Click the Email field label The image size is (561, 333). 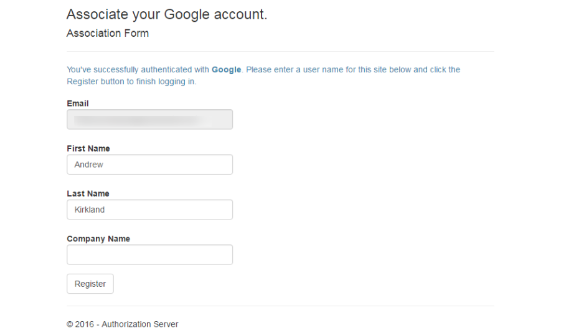[x=78, y=104]
